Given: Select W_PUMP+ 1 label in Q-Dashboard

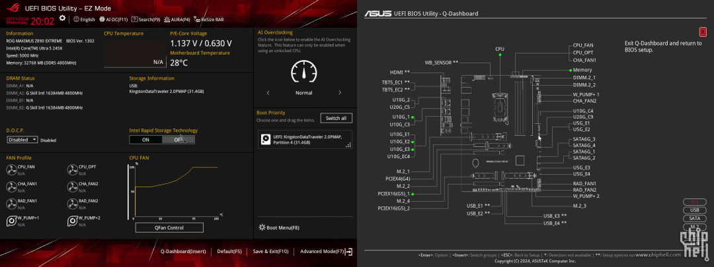Looking at the screenshot, I should (586, 94).
